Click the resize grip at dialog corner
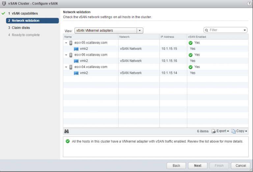253x172 pixels. (251, 169)
